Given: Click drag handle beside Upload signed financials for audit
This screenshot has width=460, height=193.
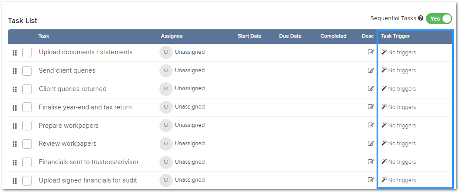Looking at the screenshot, I should (15, 181).
